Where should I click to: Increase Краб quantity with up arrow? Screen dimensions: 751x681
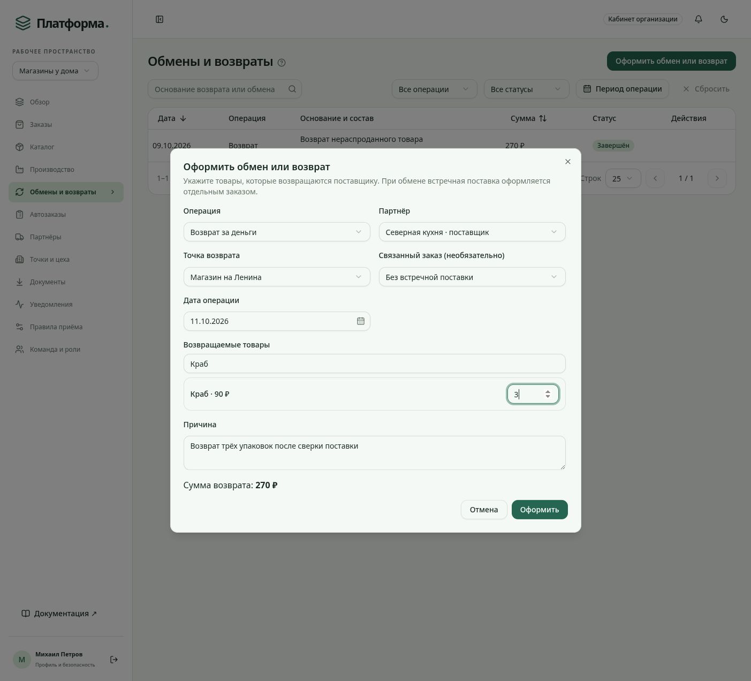[548, 391]
